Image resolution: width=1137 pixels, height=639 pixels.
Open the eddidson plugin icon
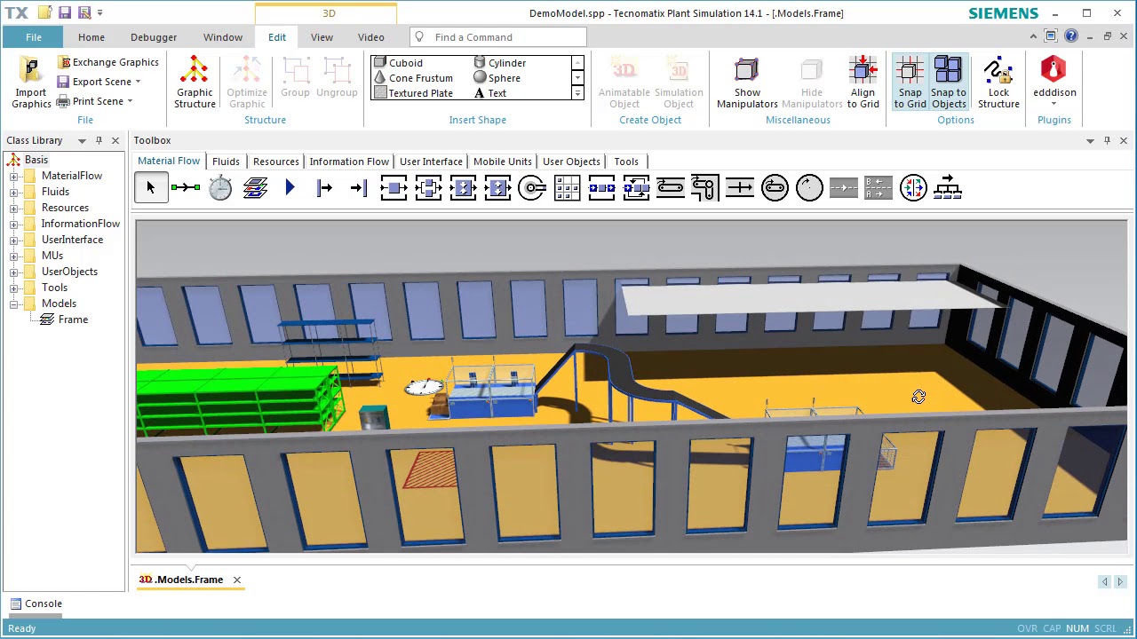(x=1054, y=83)
